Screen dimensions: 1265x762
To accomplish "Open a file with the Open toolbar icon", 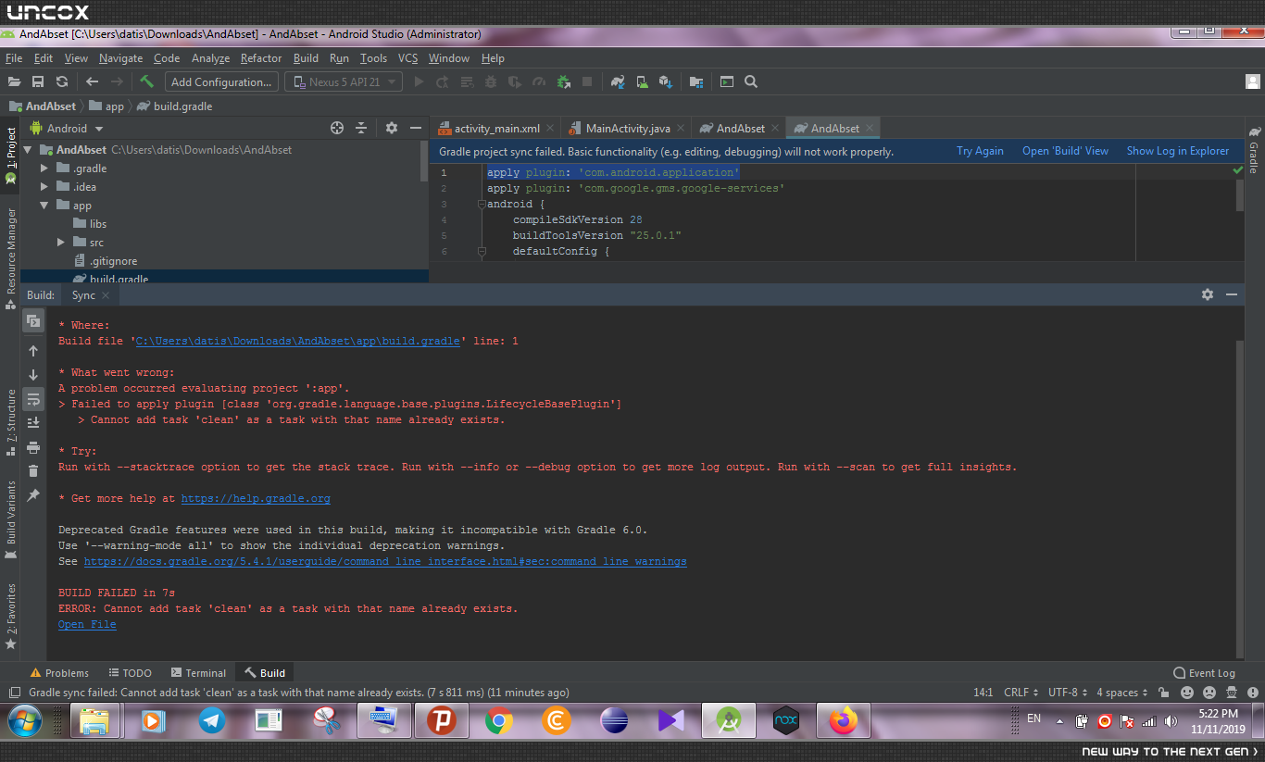I will click(x=14, y=81).
